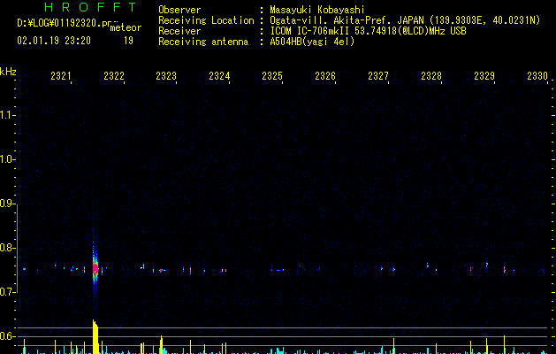Click the 2330 time axis marker
This screenshot has width=556, height=354.
click(x=537, y=76)
